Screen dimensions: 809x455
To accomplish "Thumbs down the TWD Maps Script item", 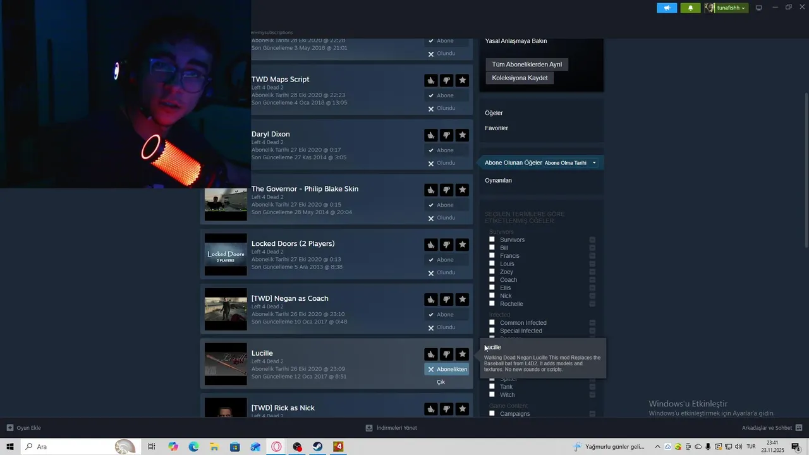I will click(x=446, y=80).
